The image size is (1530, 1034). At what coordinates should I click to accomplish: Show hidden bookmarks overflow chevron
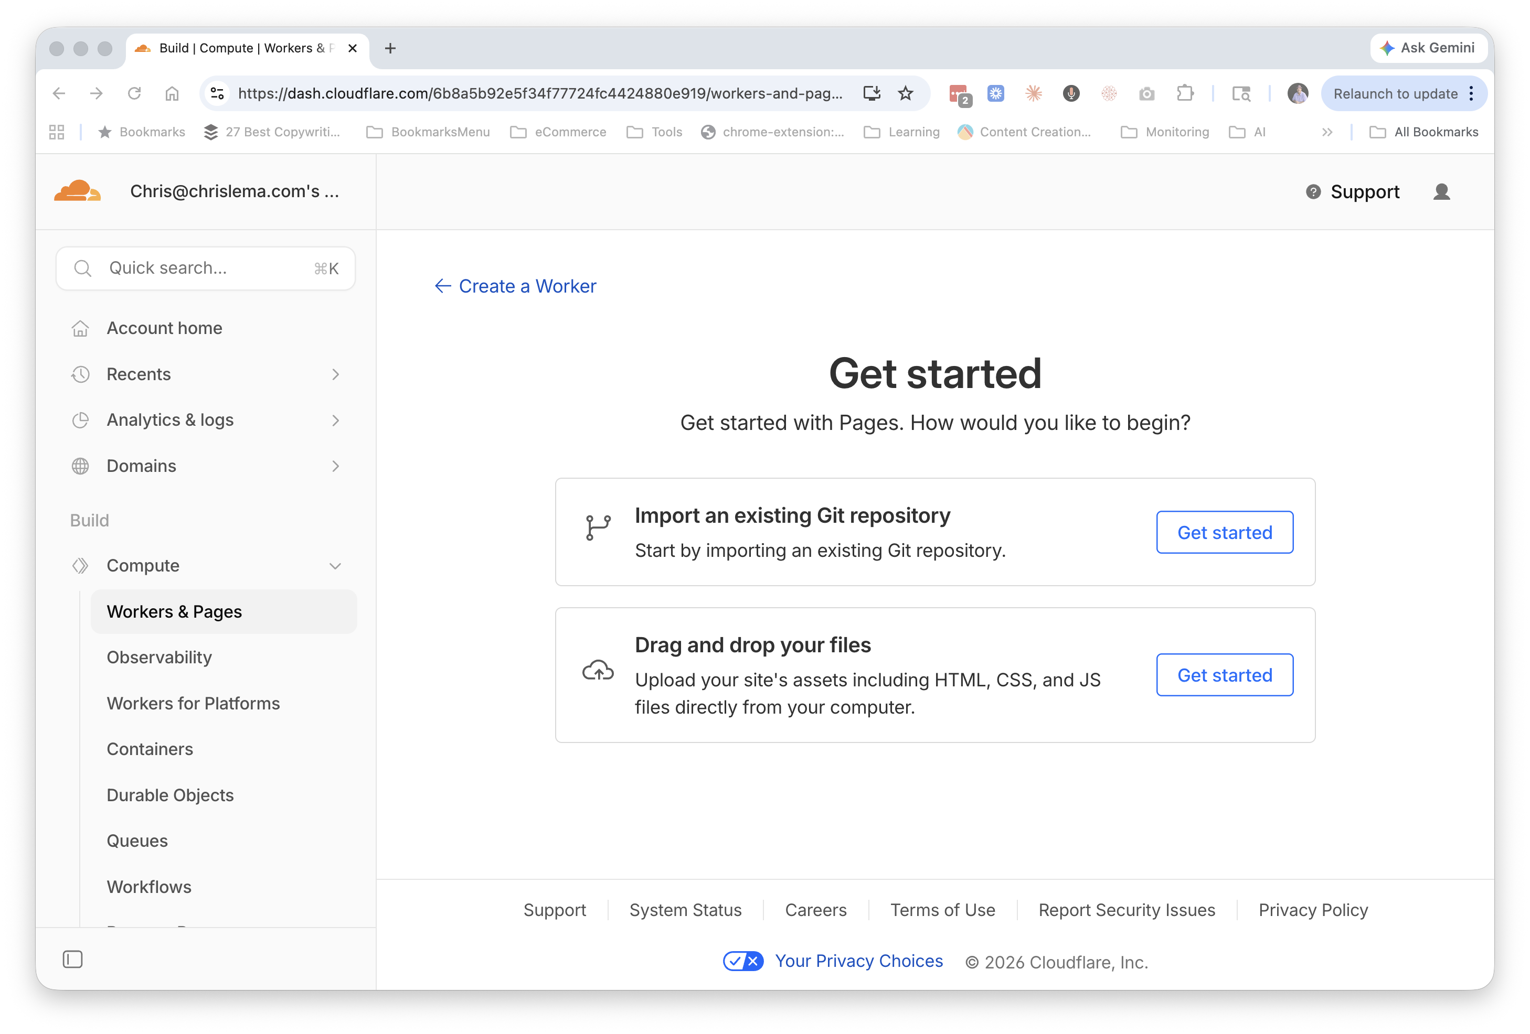tap(1326, 132)
